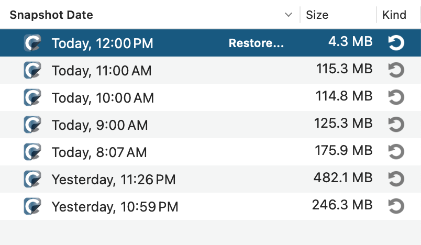Click restore icon for Today 12:00 PM snapshot

(x=396, y=43)
